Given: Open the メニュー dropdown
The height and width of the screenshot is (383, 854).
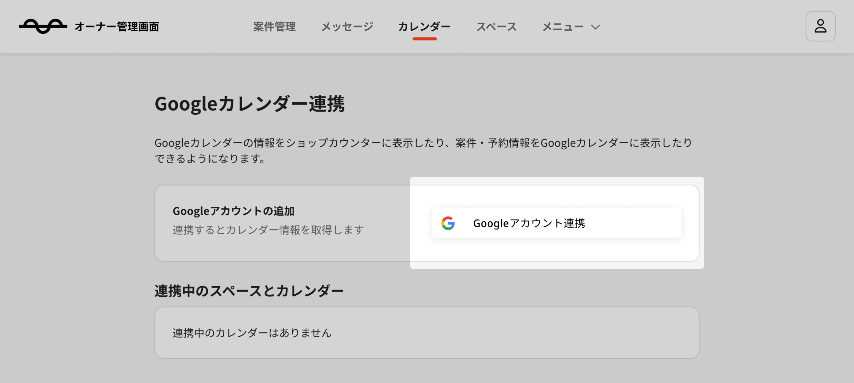Looking at the screenshot, I should tap(563, 26).
